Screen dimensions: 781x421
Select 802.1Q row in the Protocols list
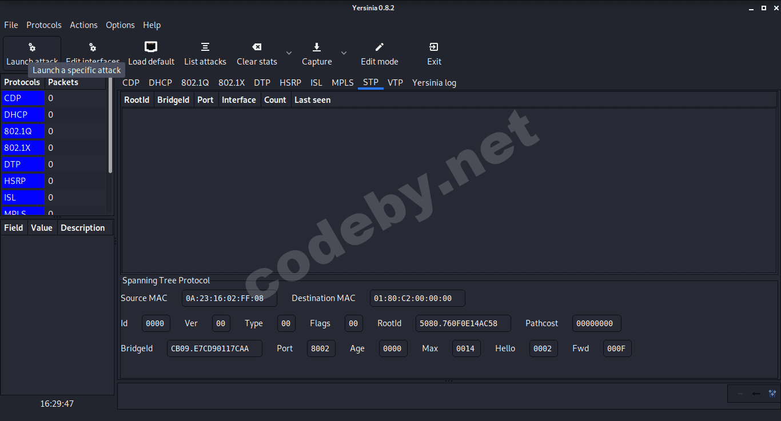(x=54, y=131)
